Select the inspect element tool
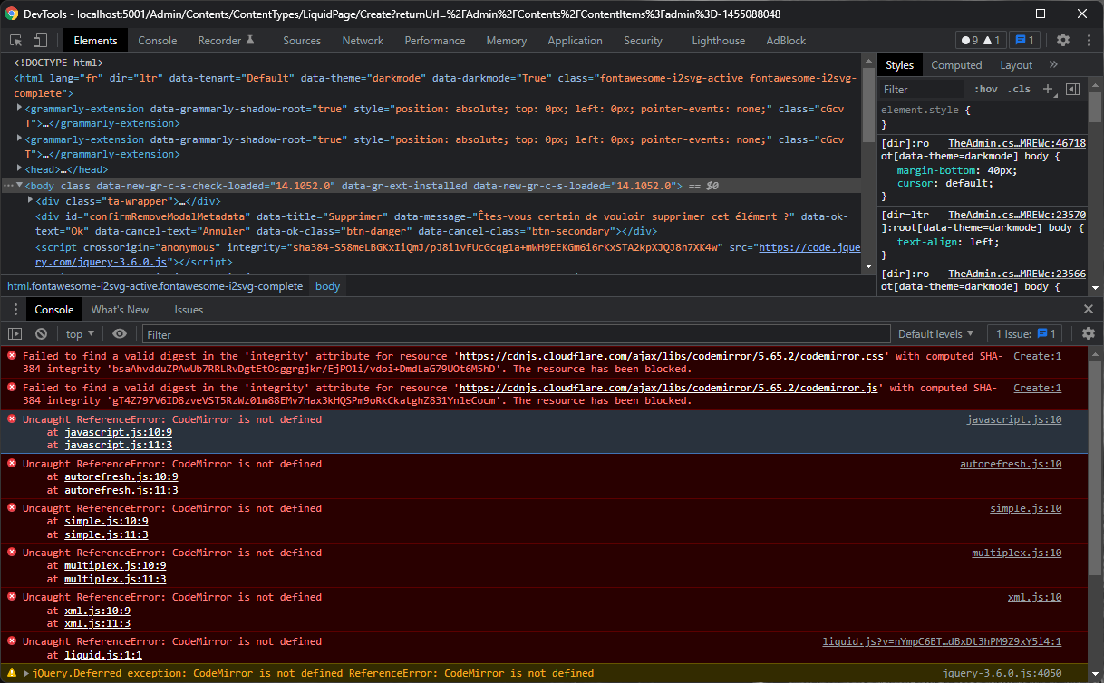 tap(15, 40)
